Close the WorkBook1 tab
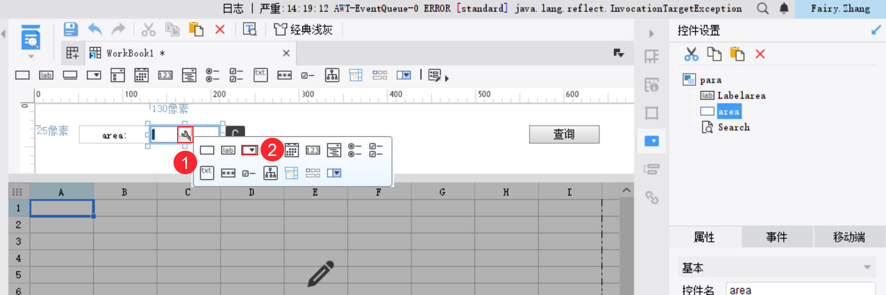This screenshot has height=295, width=886. 286,53
